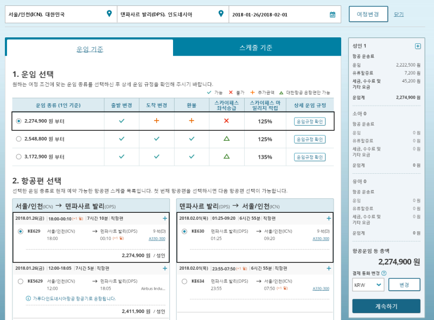The width and height of the screenshot is (434, 320).
Task: Open the KRW currency dropdown
Action: 368,285
